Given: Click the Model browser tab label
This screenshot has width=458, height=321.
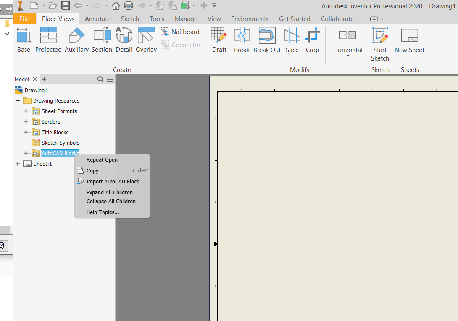Looking at the screenshot, I should 22,79.
